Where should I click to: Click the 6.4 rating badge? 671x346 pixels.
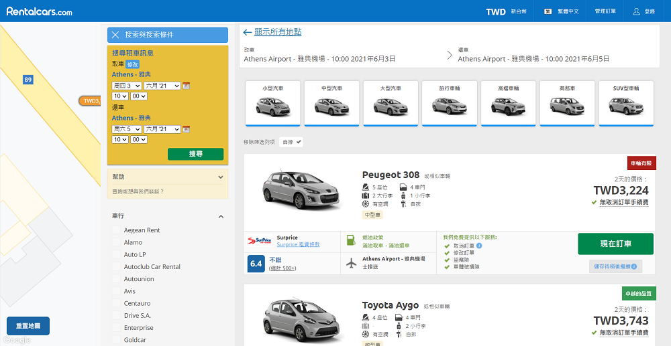click(256, 263)
